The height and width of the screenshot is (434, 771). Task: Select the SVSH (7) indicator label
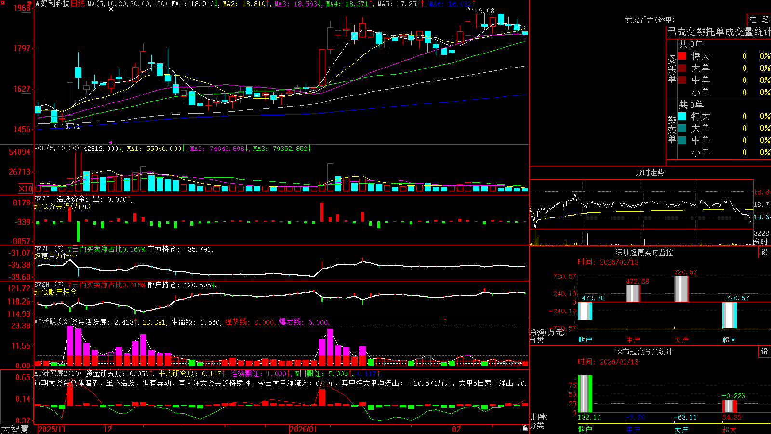pyautogui.click(x=49, y=285)
